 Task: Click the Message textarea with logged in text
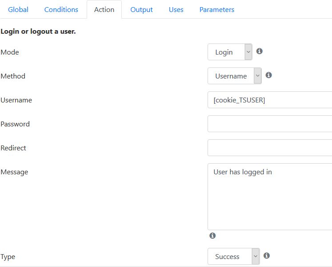pyautogui.click(x=270, y=196)
